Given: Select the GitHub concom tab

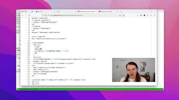Looking at the screenshot, I should (x=87, y=11).
